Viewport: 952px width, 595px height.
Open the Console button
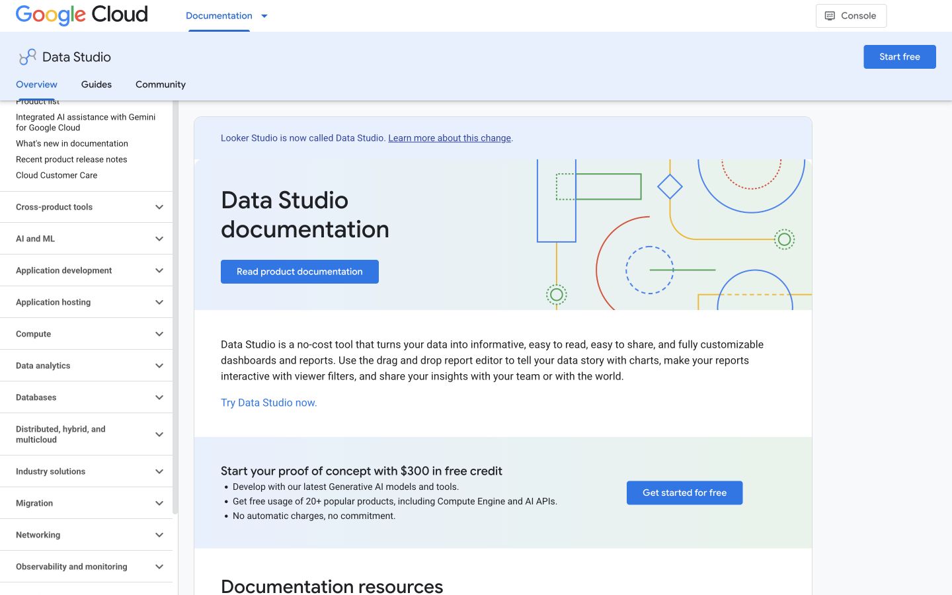[x=851, y=16]
